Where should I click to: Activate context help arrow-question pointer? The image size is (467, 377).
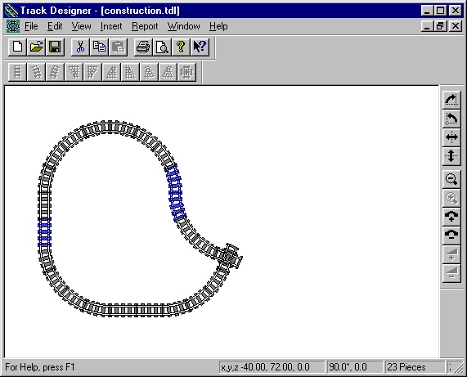200,47
